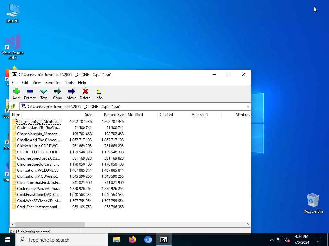Viewport: 329px width, 246px height.
Task: Sort by the Size column header
Action: (77, 115)
